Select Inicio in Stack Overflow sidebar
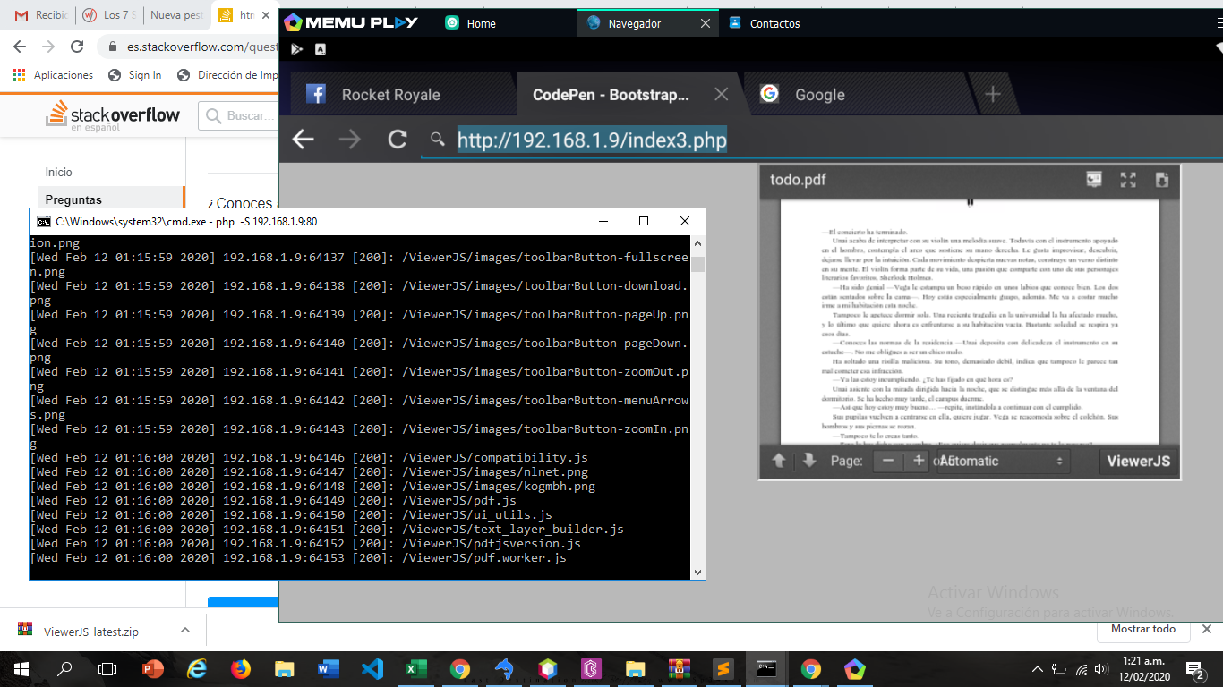 pyautogui.click(x=59, y=172)
